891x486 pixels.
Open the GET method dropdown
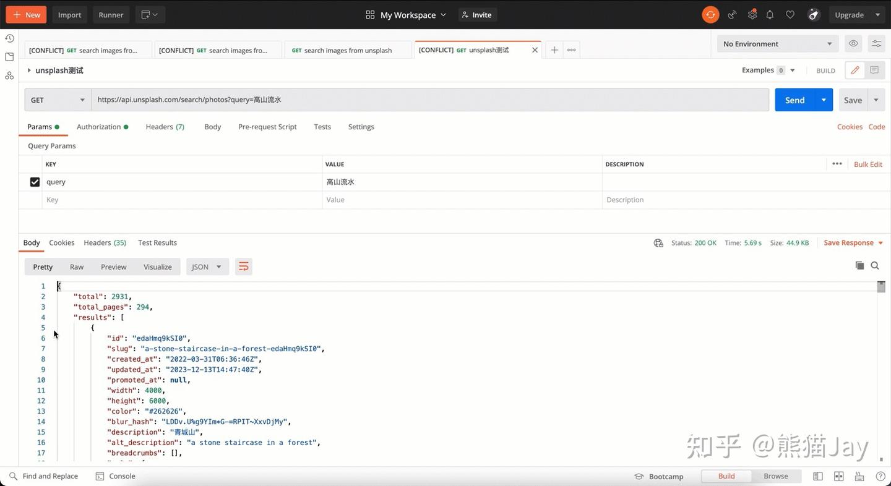pos(58,100)
